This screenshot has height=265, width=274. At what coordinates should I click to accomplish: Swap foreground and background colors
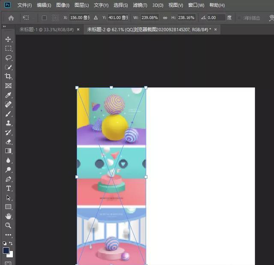click(x=11, y=244)
